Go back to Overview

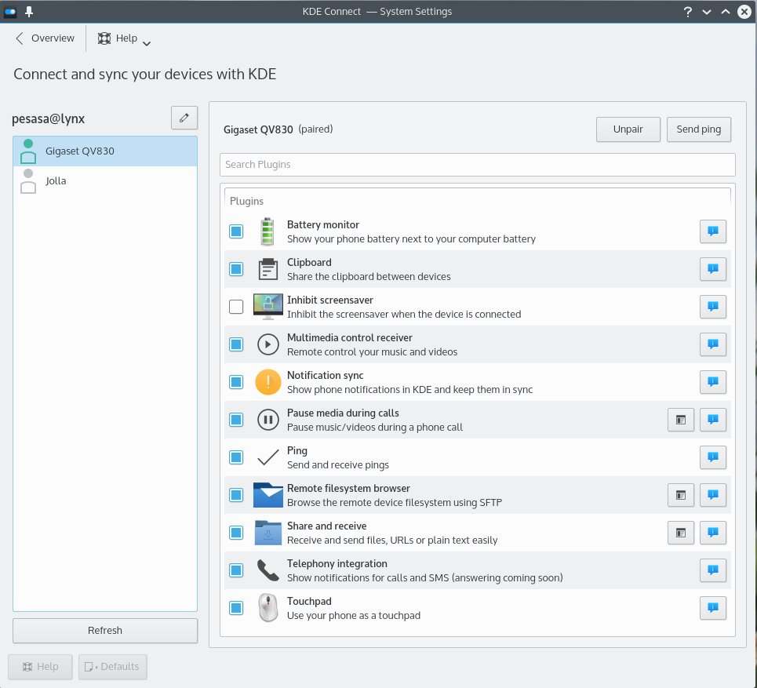click(45, 38)
